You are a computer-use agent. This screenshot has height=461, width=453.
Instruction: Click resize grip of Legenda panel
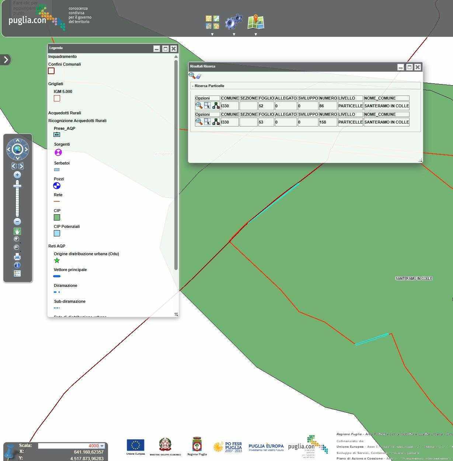coord(176,314)
